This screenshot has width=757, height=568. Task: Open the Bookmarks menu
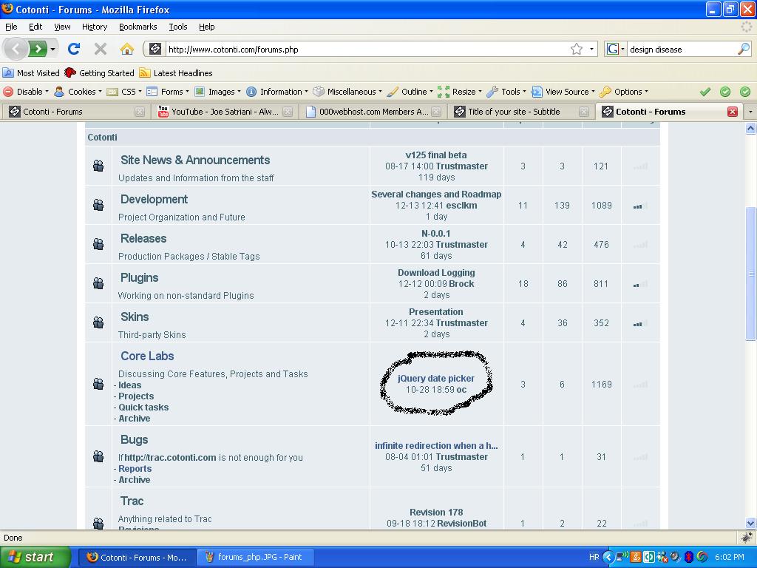pos(138,27)
